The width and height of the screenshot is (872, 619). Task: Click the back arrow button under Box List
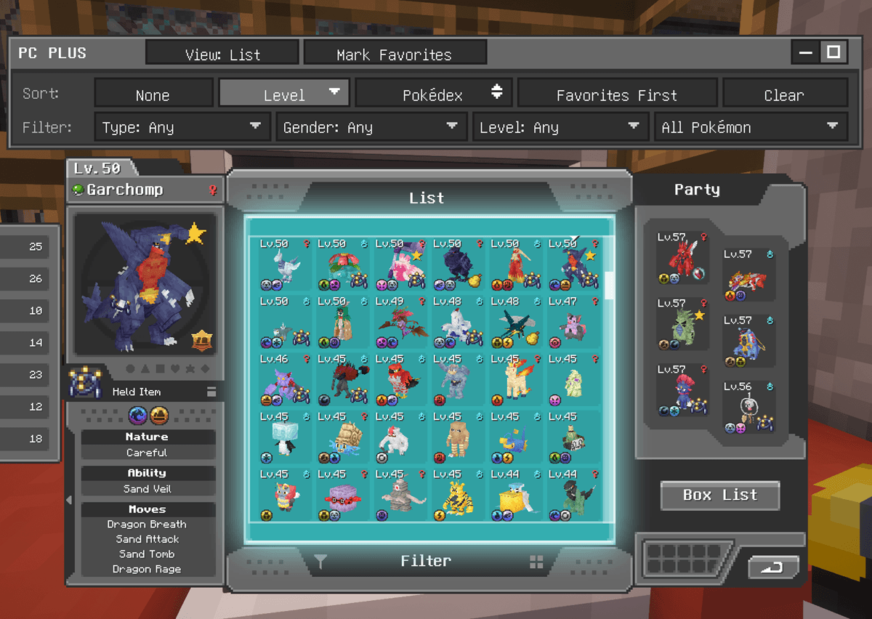click(x=773, y=567)
